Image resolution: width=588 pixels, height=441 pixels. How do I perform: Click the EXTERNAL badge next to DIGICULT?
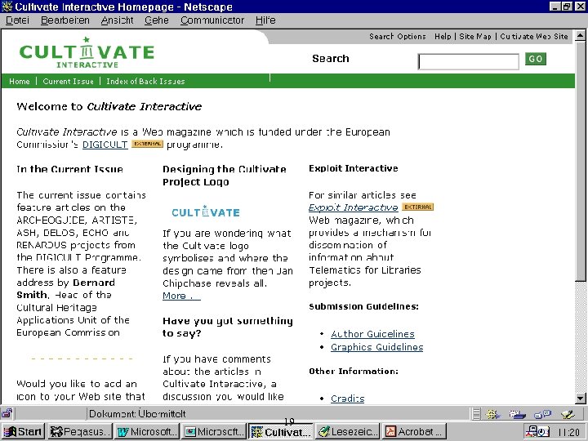click(x=147, y=144)
